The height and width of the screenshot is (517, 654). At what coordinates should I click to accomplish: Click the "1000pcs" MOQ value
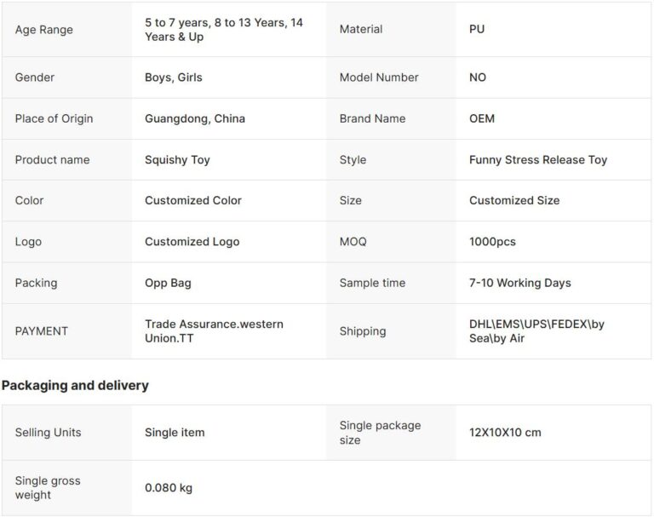point(492,242)
